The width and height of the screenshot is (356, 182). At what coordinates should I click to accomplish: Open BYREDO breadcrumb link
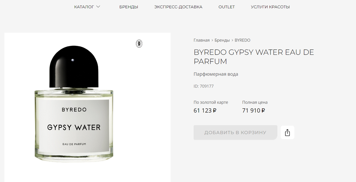242,40
